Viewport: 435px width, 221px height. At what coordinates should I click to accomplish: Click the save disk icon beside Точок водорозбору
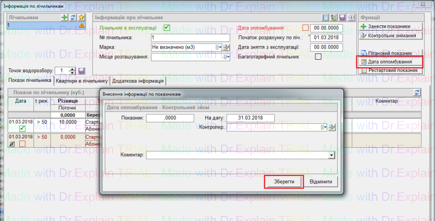(x=82, y=71)
